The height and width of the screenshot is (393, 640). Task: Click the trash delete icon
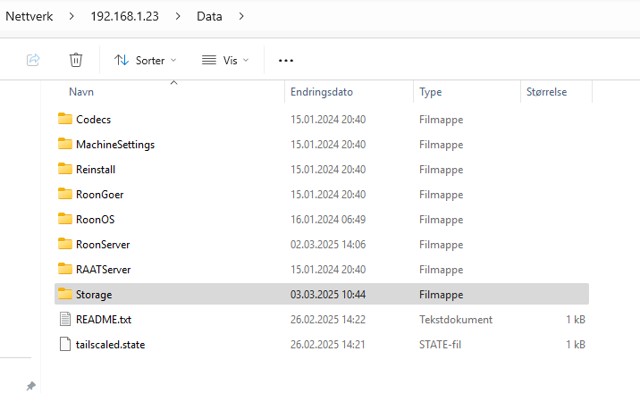pyautogui.click(x=75, y=60)
